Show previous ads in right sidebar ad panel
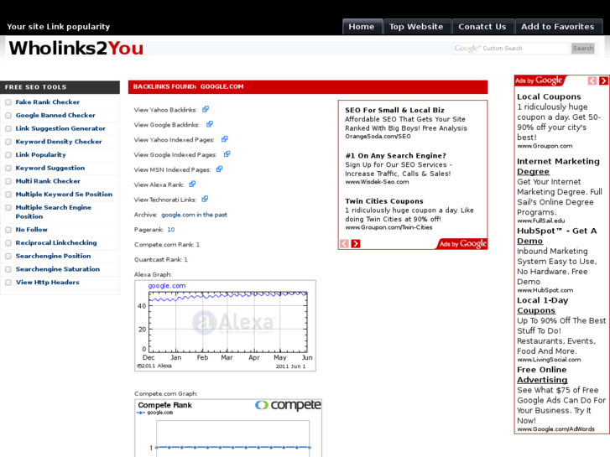610x457 pixels. coord(592,80)
